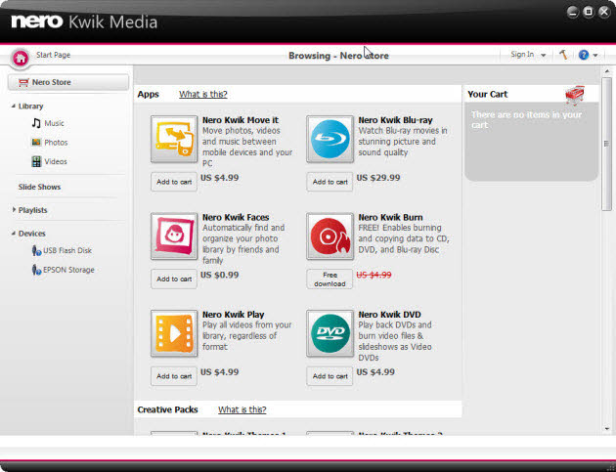Open the Nero Kwik Blu-ray app icon
The image size is (616, 472).
[330, 139]
